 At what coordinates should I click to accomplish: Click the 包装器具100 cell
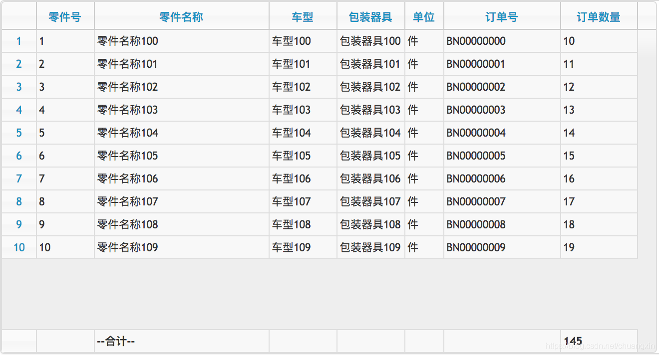pos(371,41)
